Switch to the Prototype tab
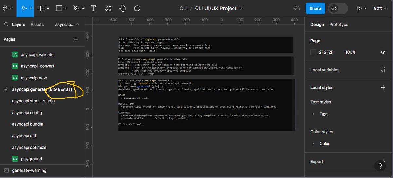 339,25
